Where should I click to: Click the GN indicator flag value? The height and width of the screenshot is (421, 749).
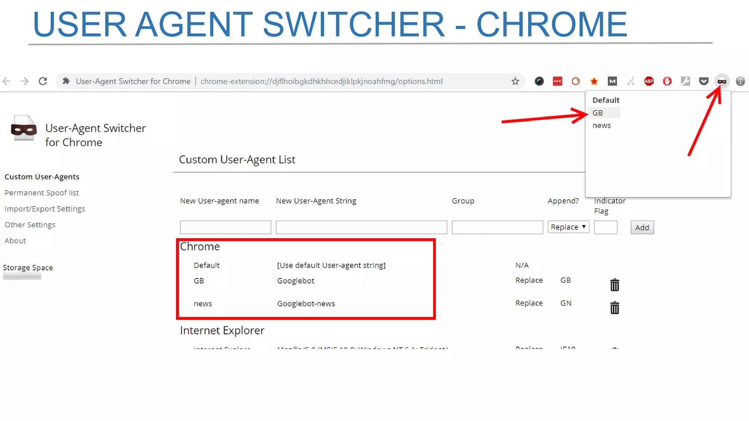566,303
